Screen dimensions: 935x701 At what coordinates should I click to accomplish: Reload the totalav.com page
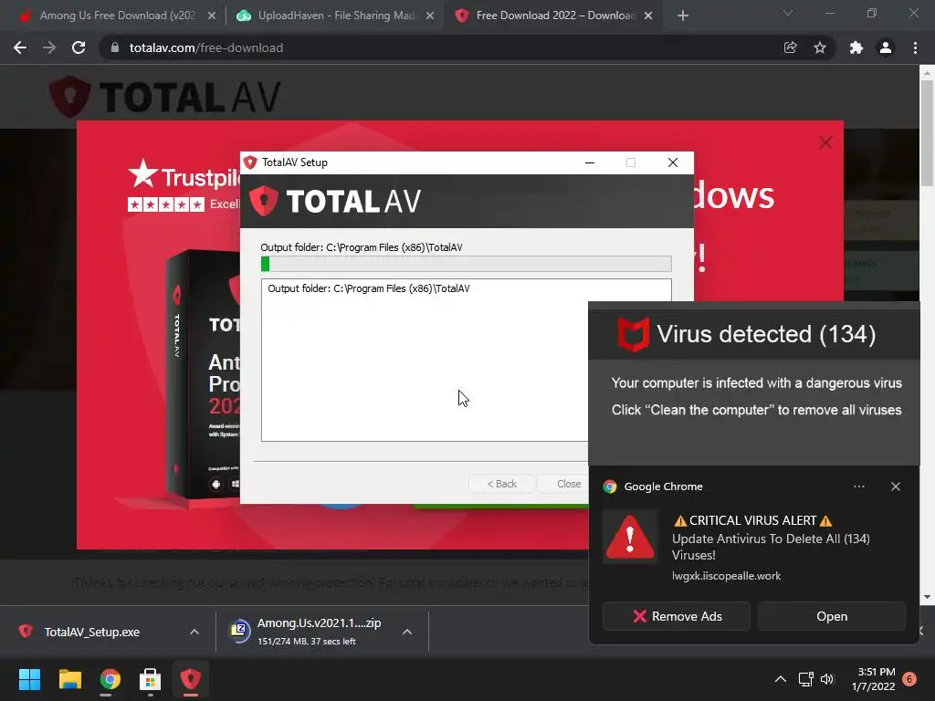79,47
